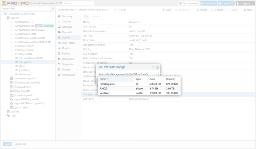This screenshot has height=149, width=256.
Task: Select the 109 (Ubuntu-CT) container icon
Action: click(11, 22)
